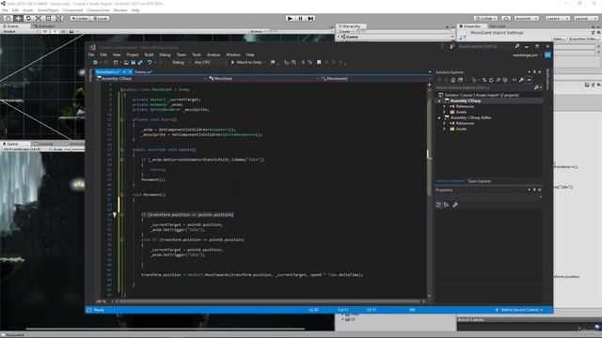
Task: Toggle Center pivot mode in Unity
Action: tap(79, 18)
